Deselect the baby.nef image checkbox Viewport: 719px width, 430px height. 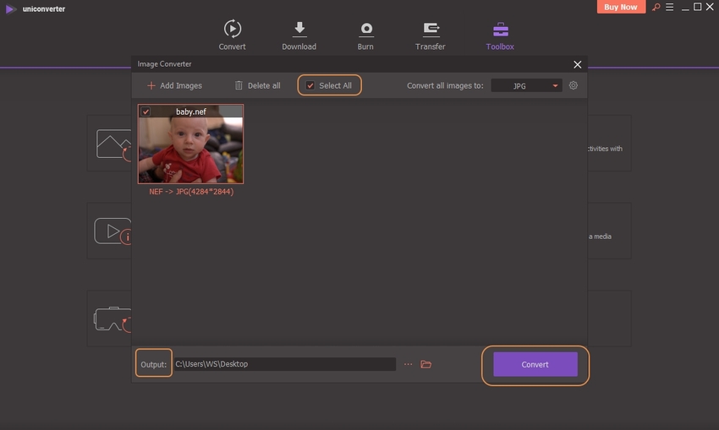pos(145,112)
